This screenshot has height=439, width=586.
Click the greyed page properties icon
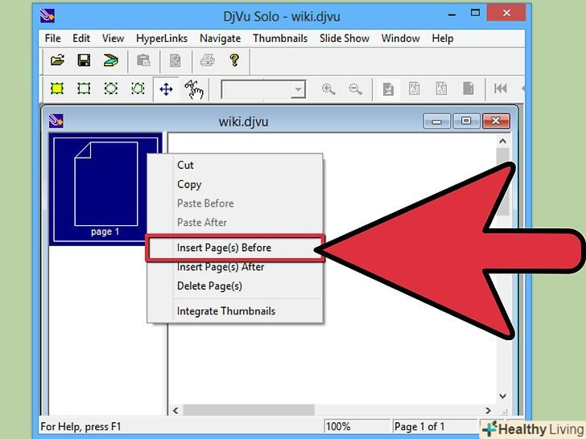pyautogui.click(x=175, y=60)
